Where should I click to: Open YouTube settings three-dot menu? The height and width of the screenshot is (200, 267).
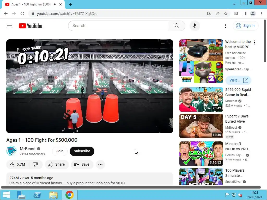click(226, 26)
